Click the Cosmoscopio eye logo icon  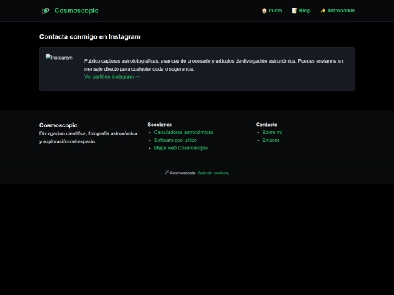45,11
